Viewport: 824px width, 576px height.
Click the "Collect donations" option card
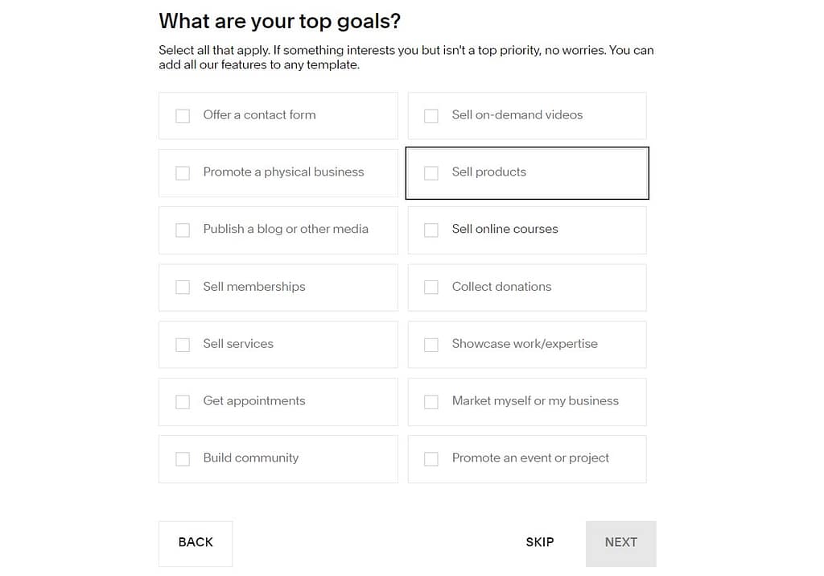tap(527, 288)
